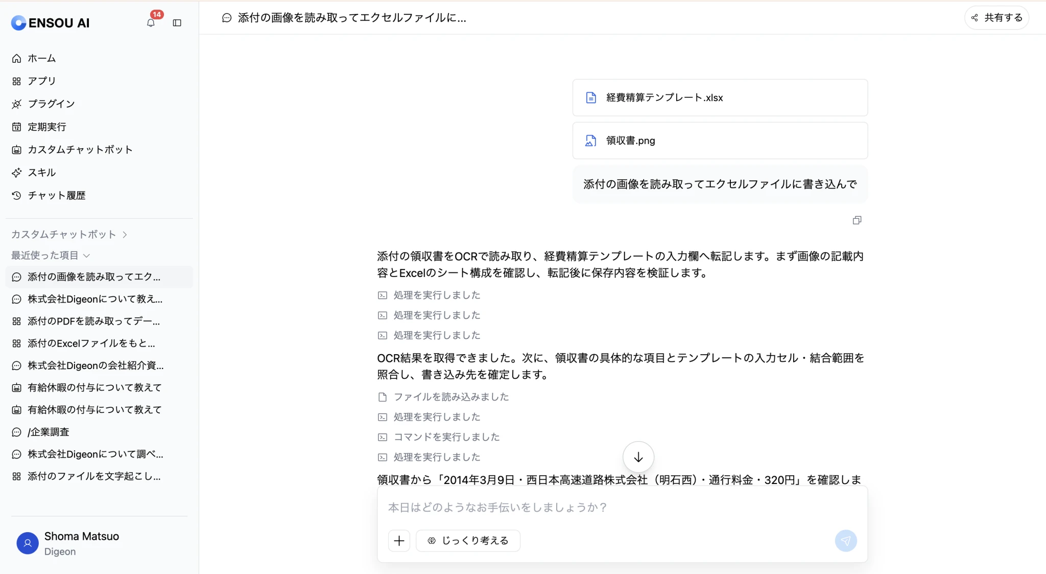1046x574 pixels.
Task: Jump to the latest message with the down arrow
Action: coord(638,457)
